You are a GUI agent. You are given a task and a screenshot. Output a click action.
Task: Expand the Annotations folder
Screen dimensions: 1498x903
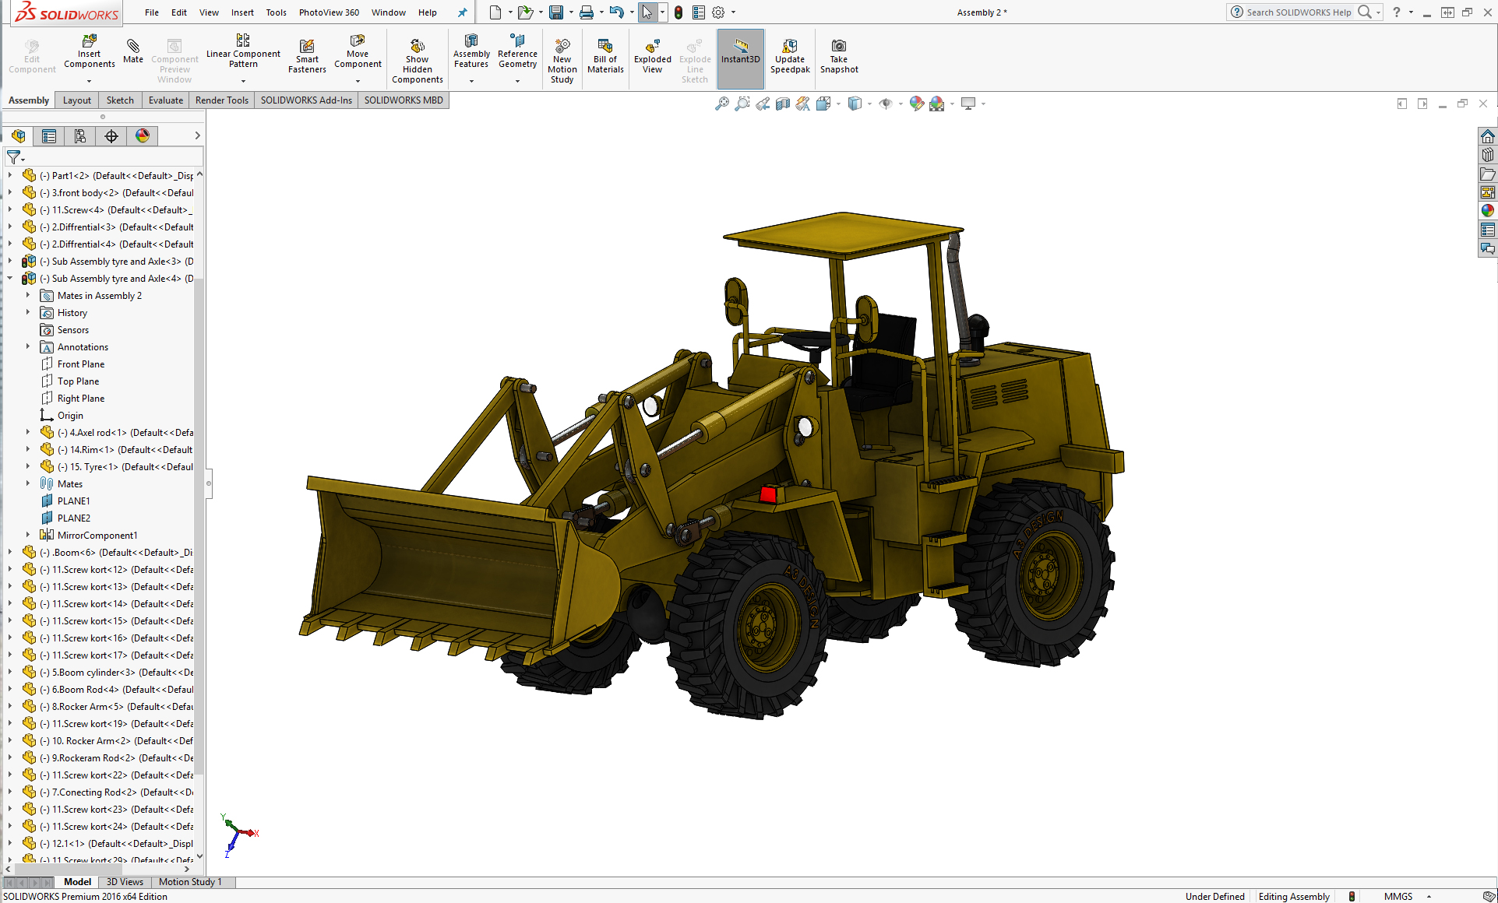pyautogui.click(x=28, y=347)
